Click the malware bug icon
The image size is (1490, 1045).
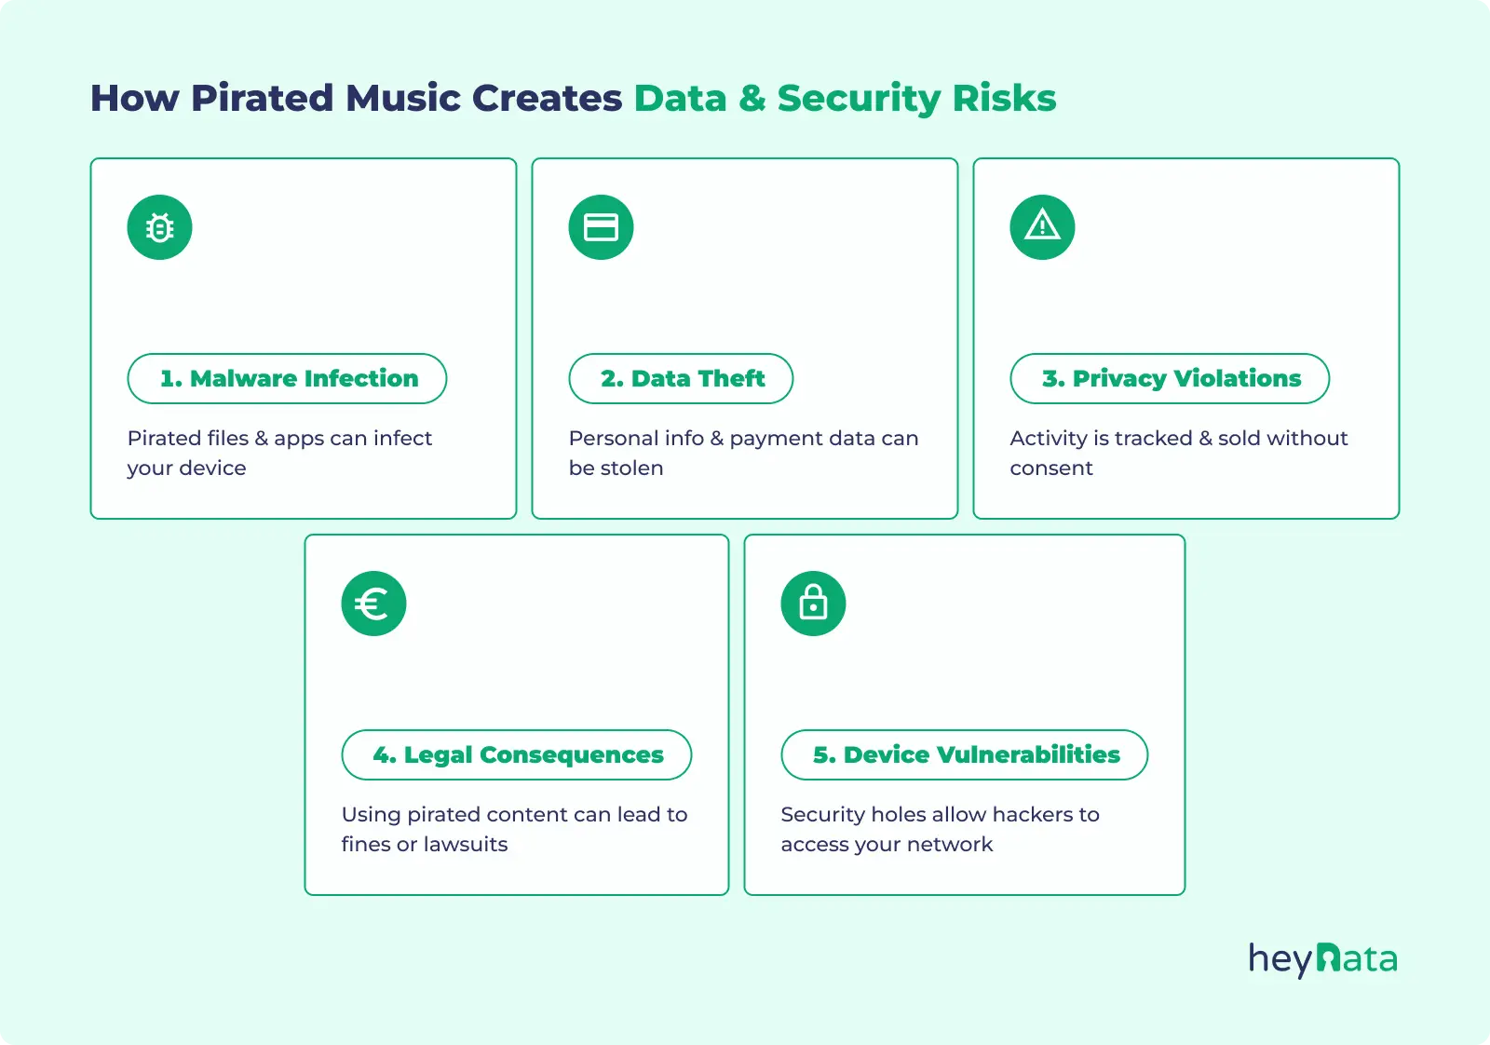160,227
